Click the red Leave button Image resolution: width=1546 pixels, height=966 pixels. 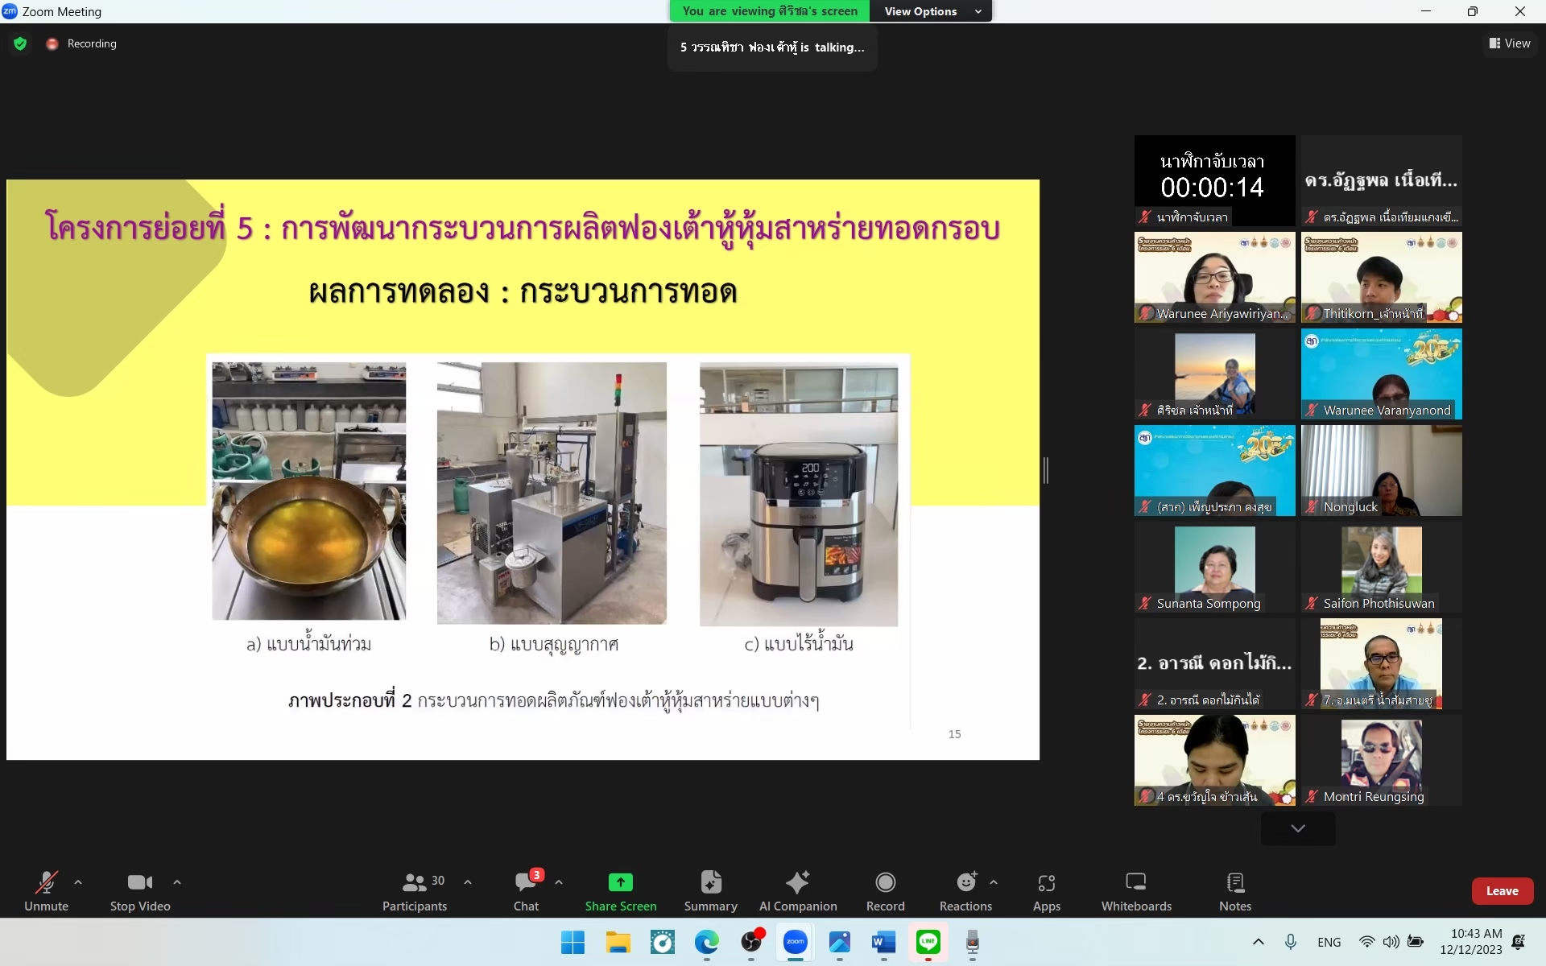click(x=1502, y=890)
